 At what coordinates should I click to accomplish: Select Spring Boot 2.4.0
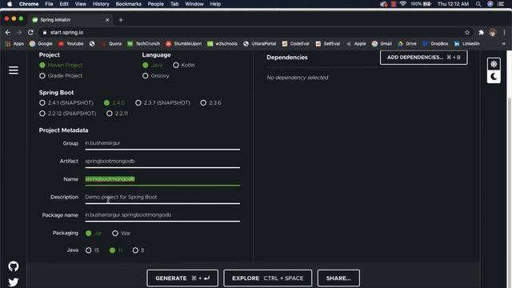click(114, 103)
